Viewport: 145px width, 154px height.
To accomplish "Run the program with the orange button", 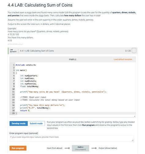I will [x=18, y=148].
